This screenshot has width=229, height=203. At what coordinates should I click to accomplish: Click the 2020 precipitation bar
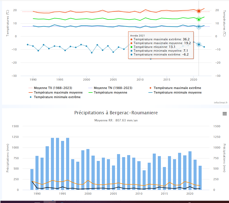click(x=190, y=171)
